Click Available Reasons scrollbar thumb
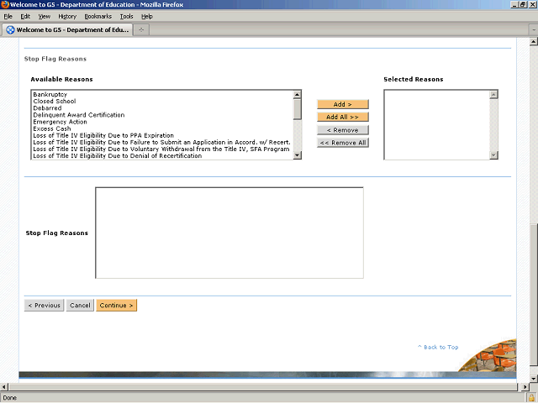Image resolution: width=538 pixels, height=403 pixels. [x=297, y=109]
